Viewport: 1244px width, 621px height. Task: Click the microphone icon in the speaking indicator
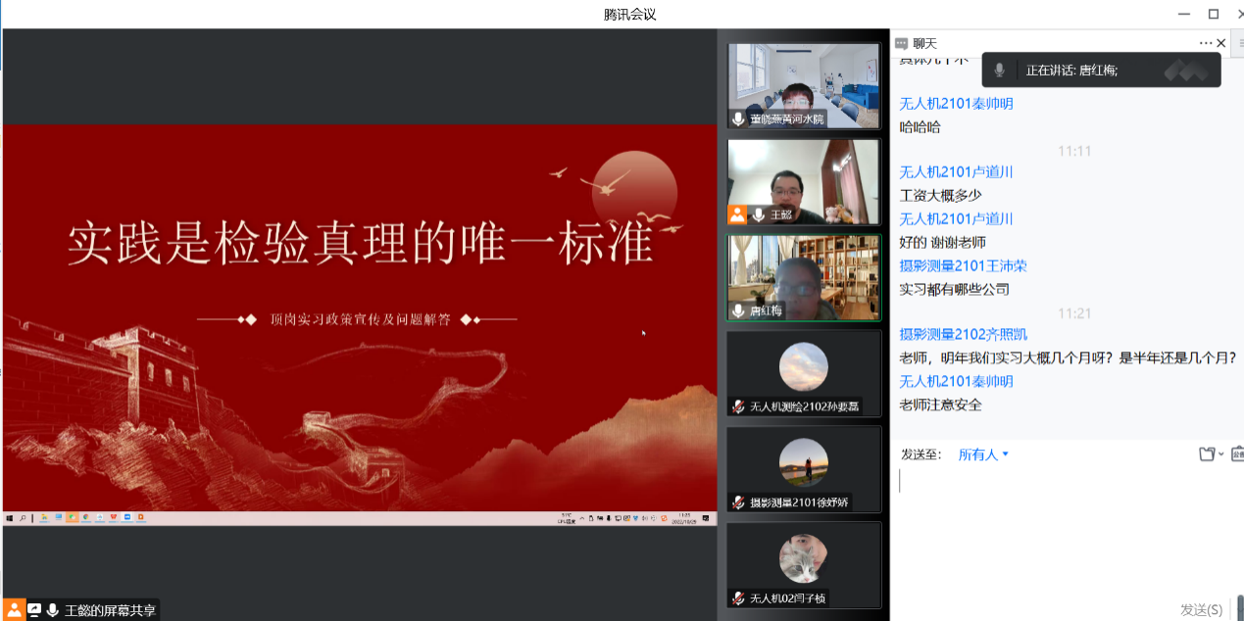999,70
